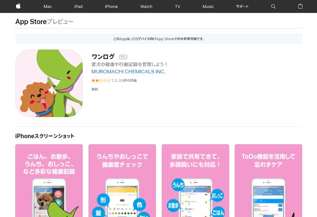The height and width of the screenshot is (217, 317).
Task: Open the TV menu item
Action: click(x=178, y=7)
